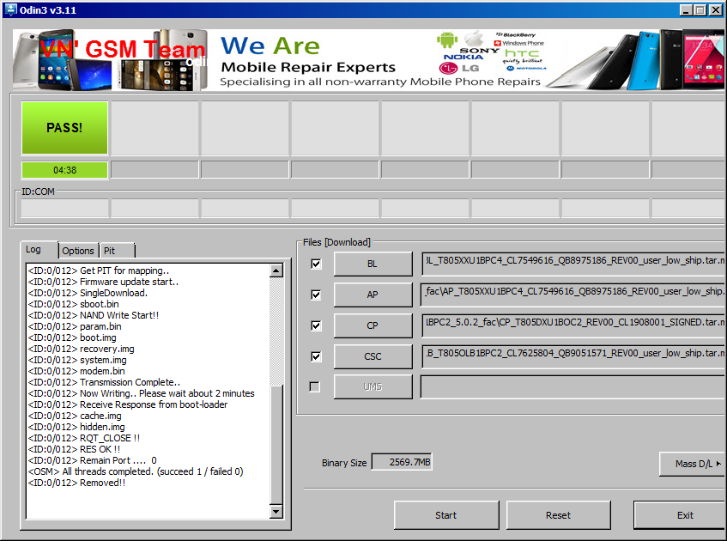Image resolution: width=727 pixels, height=541 pixels.
Task: Open the Pit tab
Action: (117, 251)
